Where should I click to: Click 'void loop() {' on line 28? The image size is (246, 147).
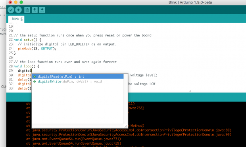27,66
